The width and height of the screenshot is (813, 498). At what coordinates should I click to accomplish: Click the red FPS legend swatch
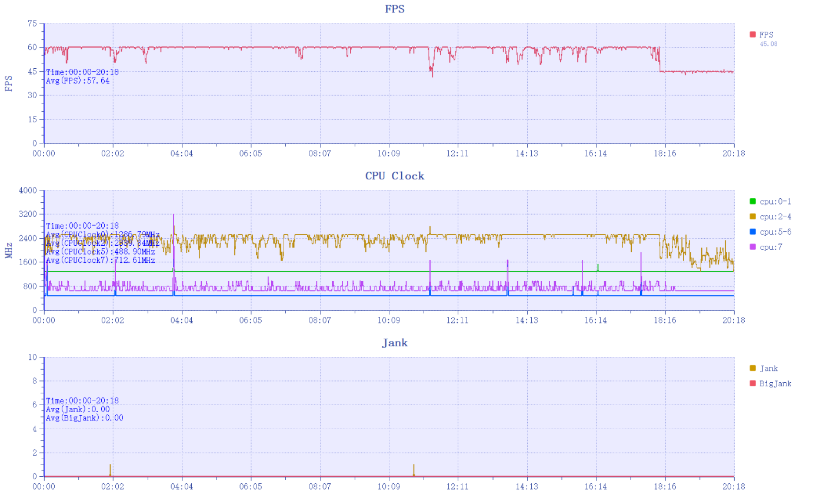[753, 35]
